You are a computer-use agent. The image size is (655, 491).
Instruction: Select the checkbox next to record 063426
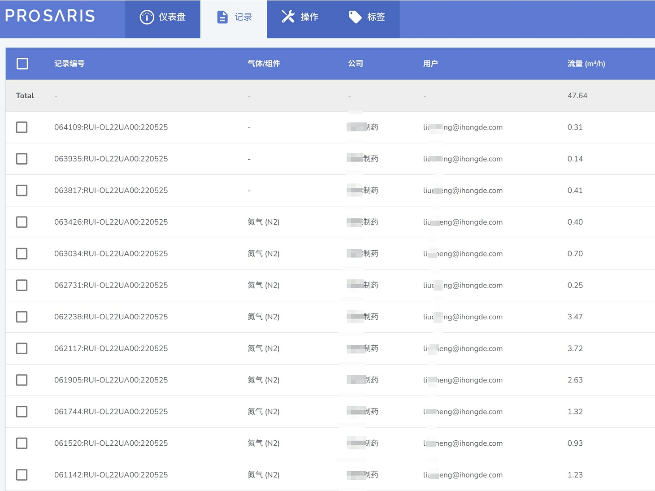point(22,222)
